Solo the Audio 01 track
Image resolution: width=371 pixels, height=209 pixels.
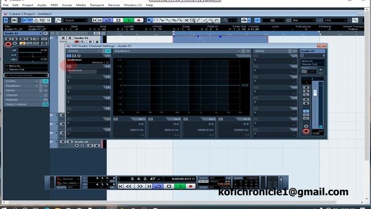point(70,38)
